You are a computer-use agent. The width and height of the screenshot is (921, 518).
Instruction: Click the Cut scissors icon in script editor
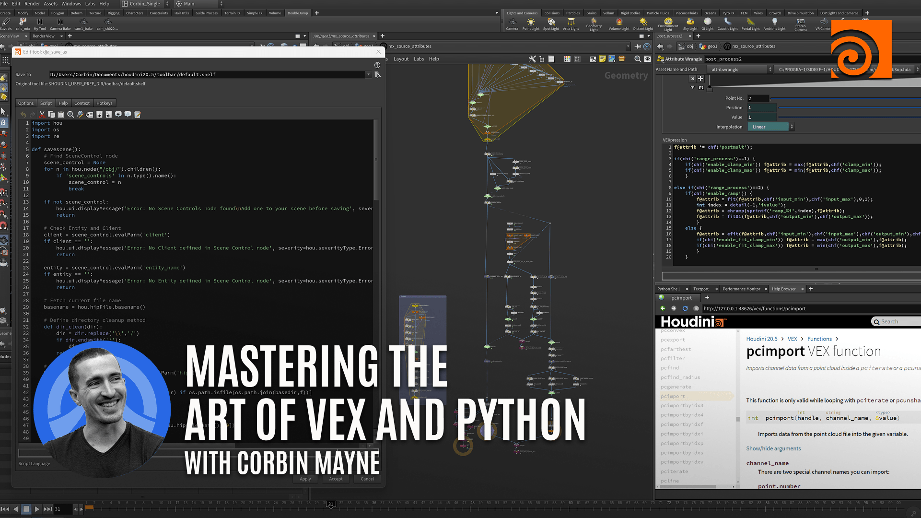42,114
